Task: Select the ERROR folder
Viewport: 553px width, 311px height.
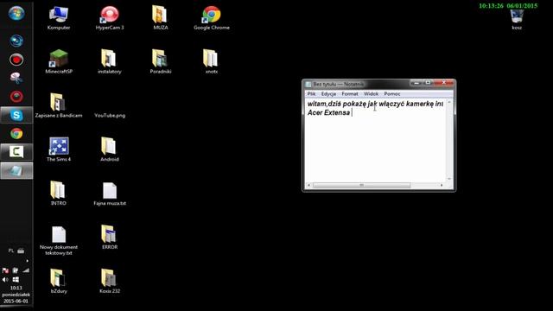Action: tap(110, 238)
